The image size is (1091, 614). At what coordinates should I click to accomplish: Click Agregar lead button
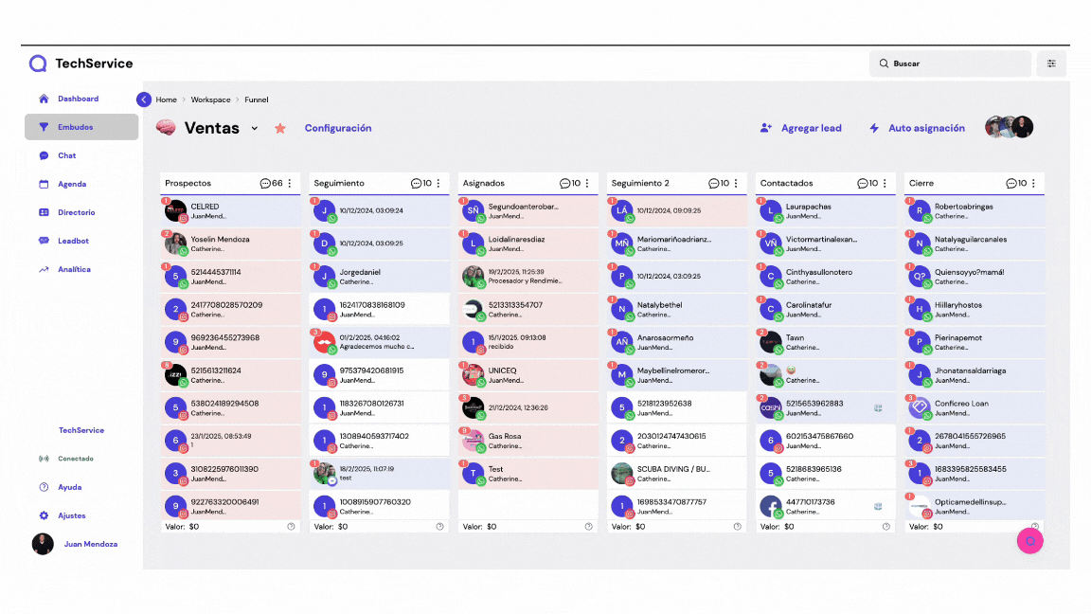click(800, 128)
